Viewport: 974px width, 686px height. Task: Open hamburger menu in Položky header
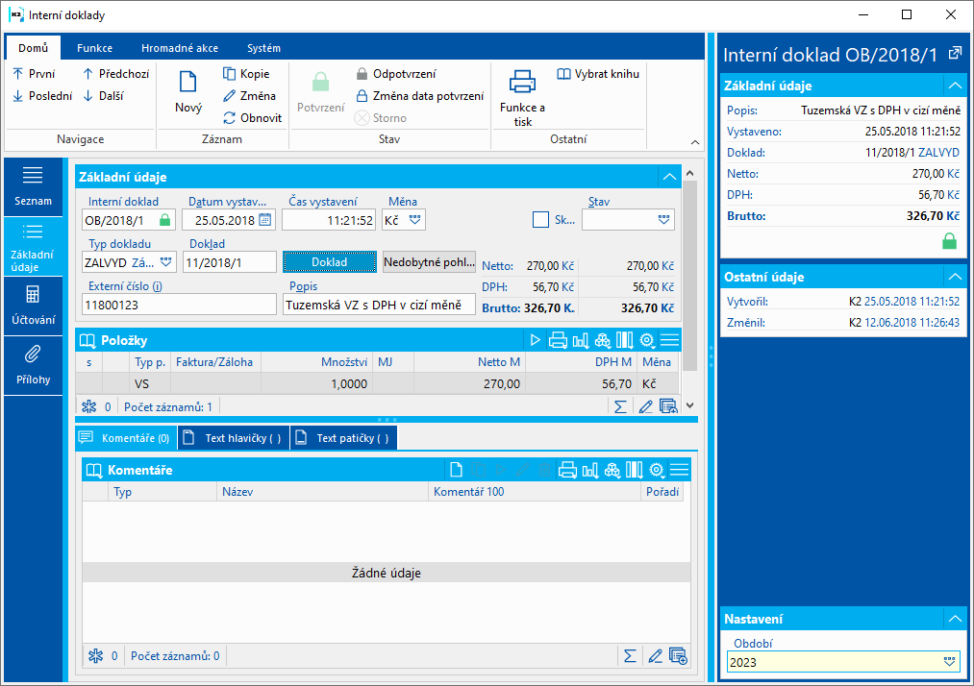[669, 340]
